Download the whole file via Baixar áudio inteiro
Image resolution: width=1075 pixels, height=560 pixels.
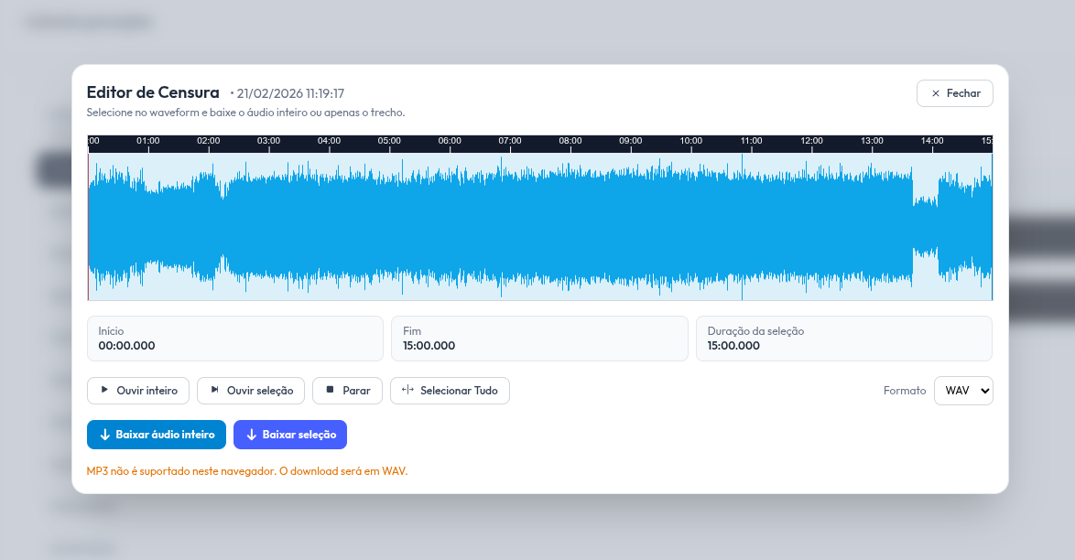[x=156, y=435]
